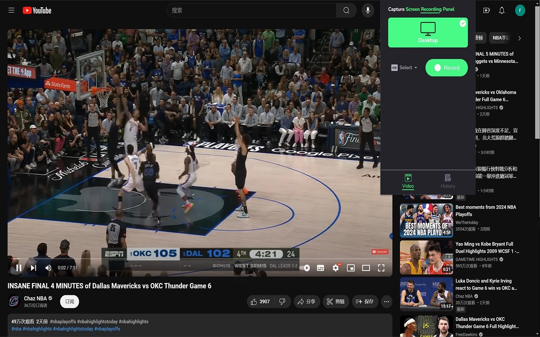This screenshot has width=540, height=337.
Task: Skip to the next video
Action: [33, 268]
